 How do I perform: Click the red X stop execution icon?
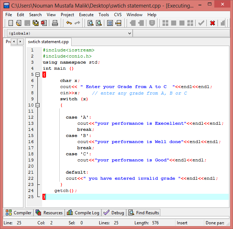212,23
